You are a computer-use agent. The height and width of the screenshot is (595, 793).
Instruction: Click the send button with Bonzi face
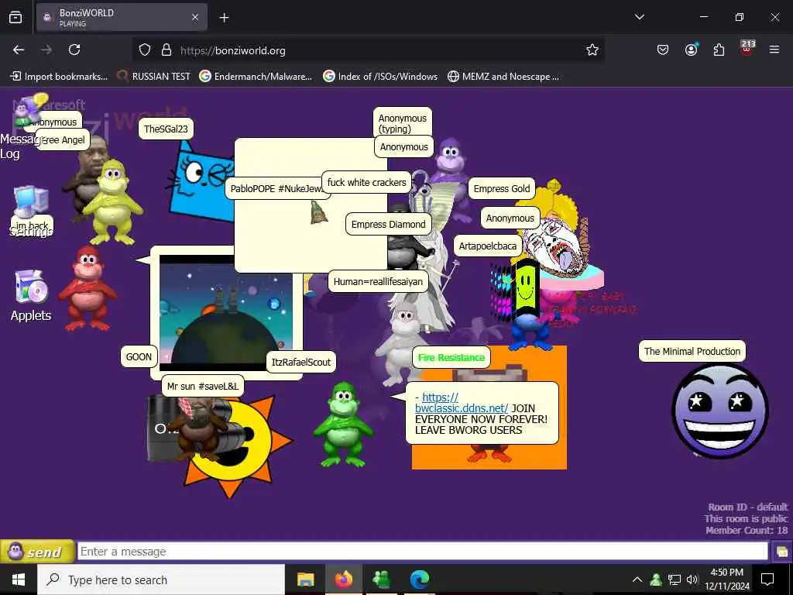pyautogui.click(x=37, y=551)
